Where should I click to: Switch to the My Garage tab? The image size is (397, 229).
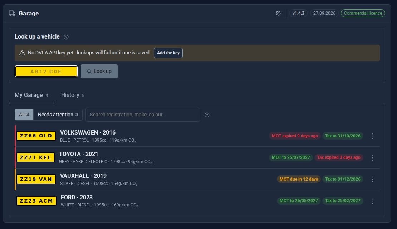(x=31, y=95)
